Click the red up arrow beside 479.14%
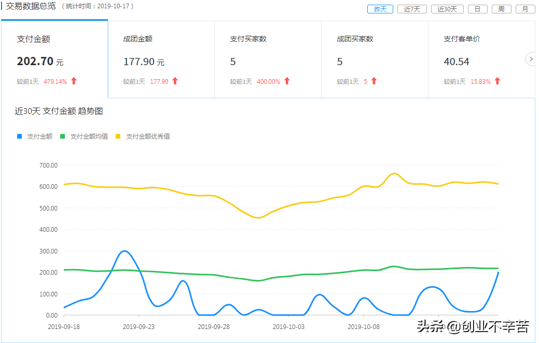This screenshot has width=539, height=343. [x=74, y=81]
